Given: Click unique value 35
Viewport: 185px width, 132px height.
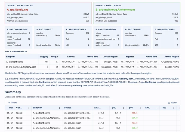Looking at the screenshot, I should tap(57, 67).
